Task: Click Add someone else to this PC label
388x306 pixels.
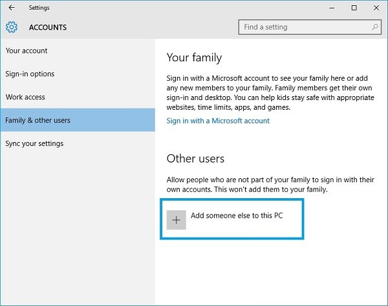Action: click(237, 216)
